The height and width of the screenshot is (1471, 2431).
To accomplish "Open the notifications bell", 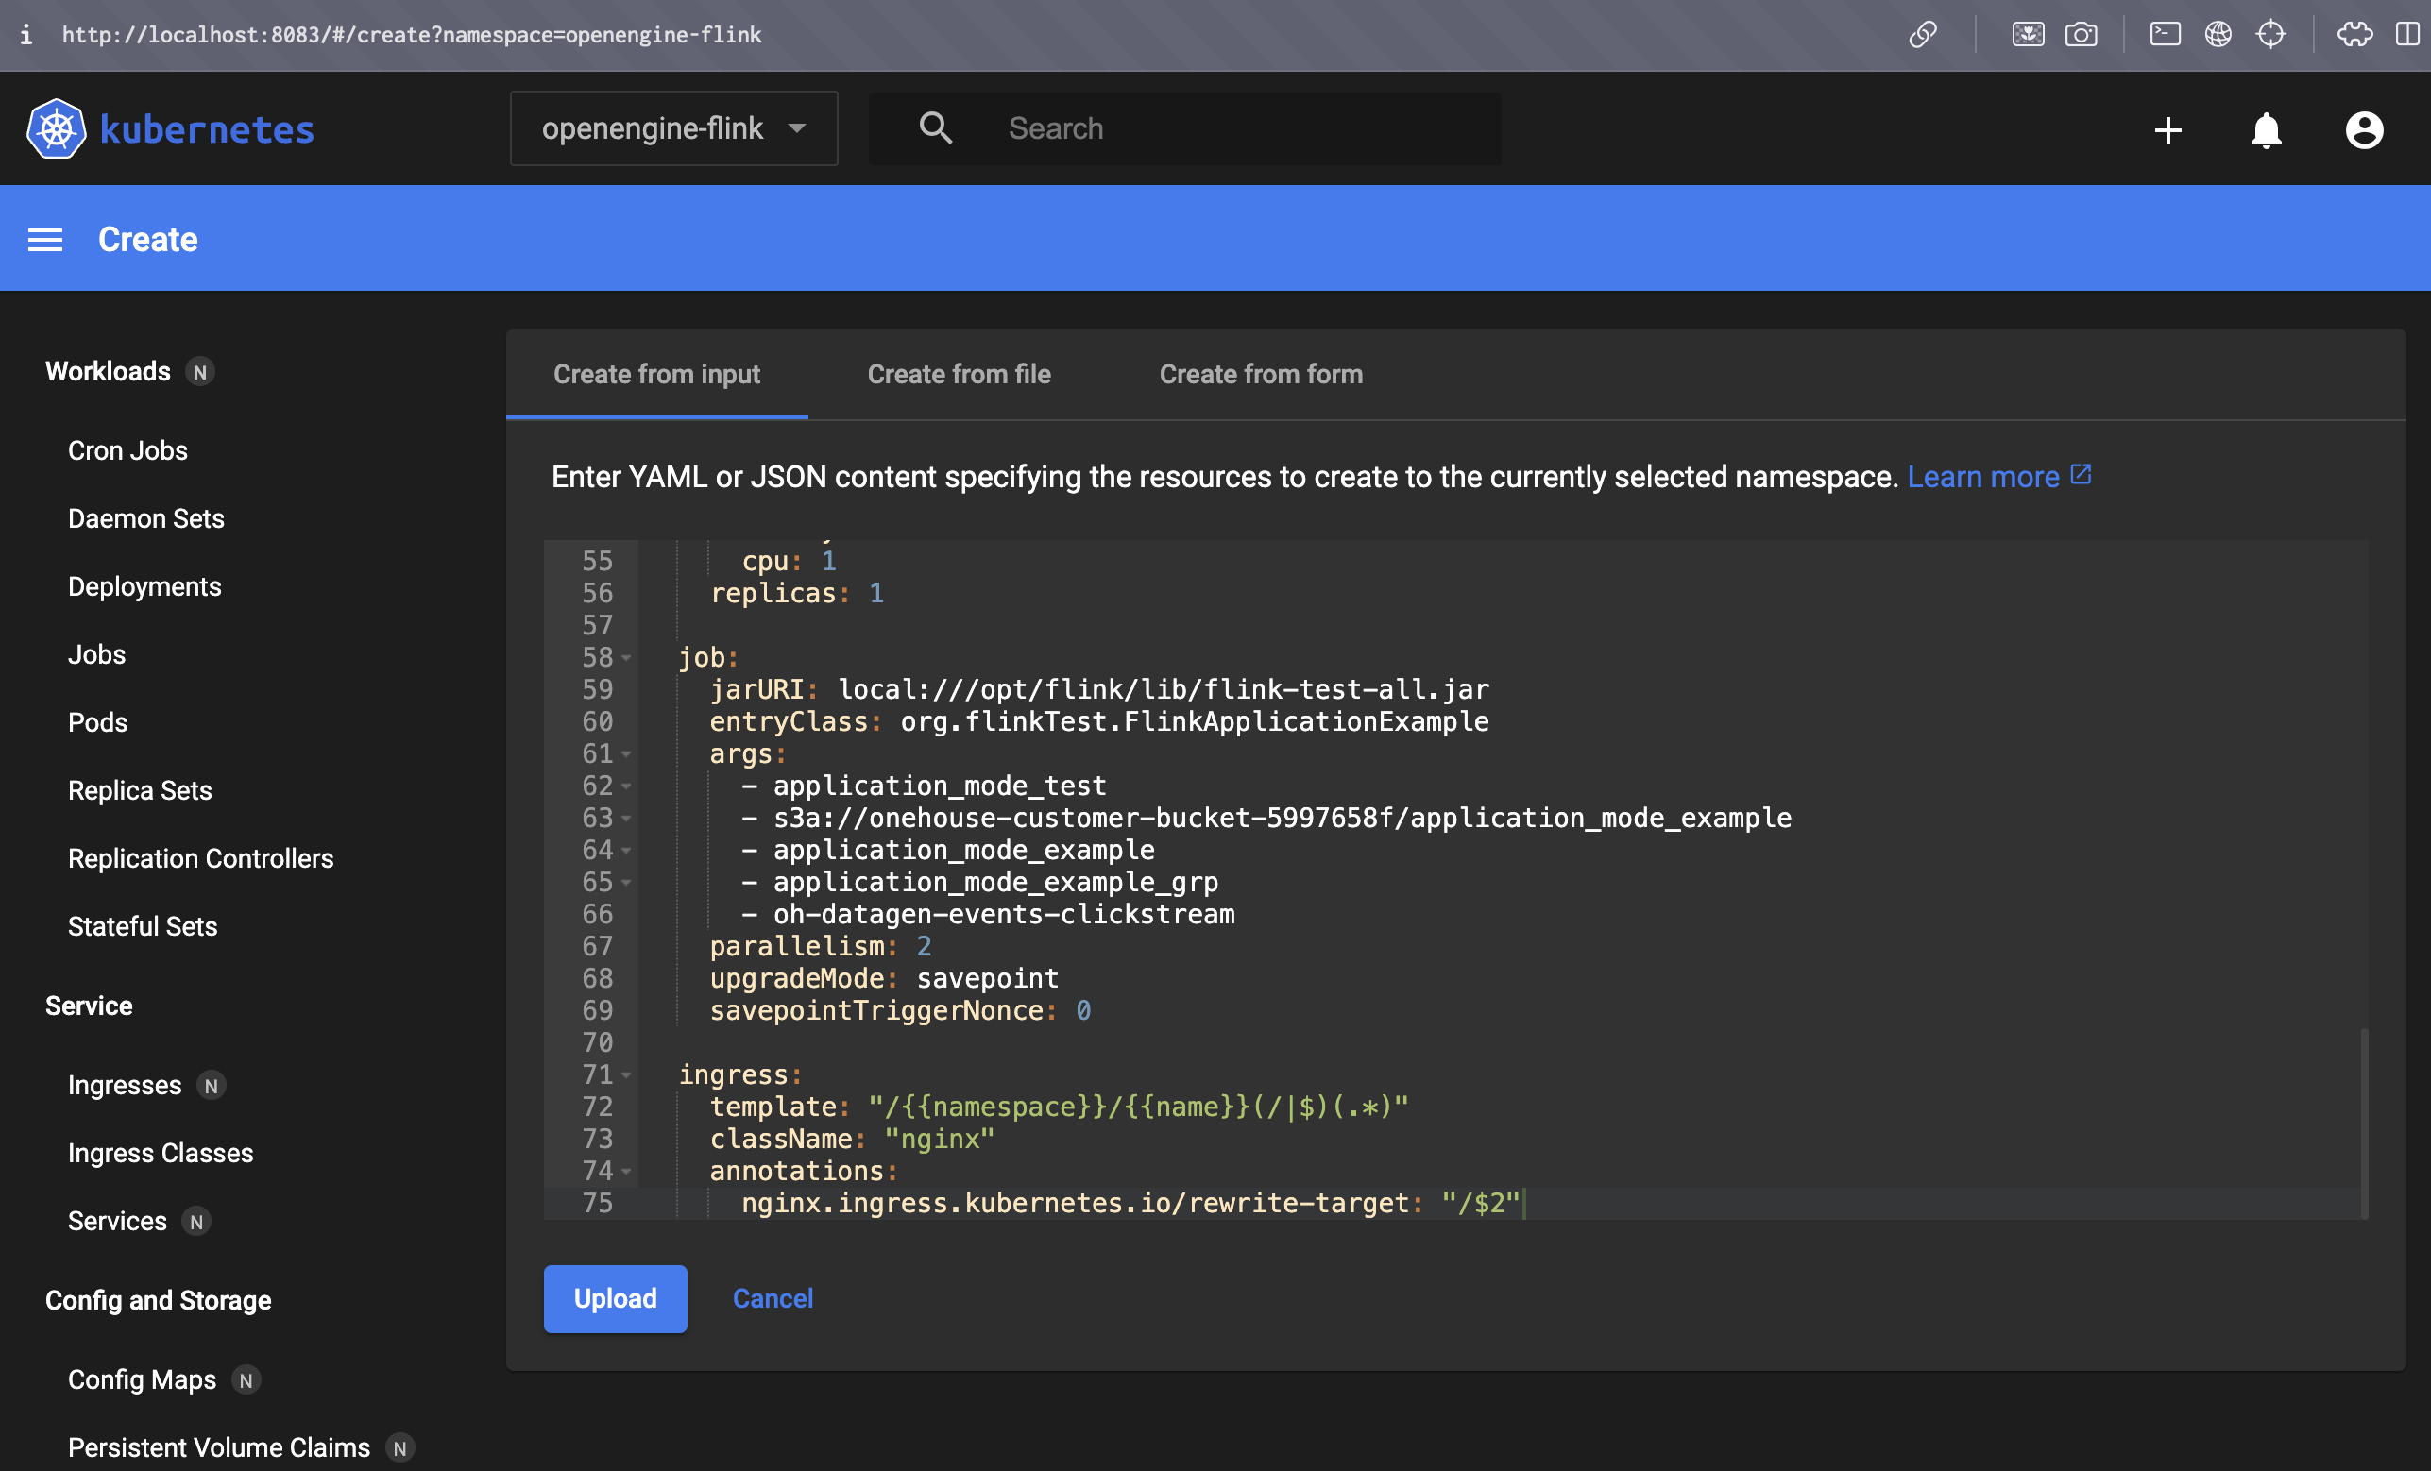I will (x=2267, y=130).
